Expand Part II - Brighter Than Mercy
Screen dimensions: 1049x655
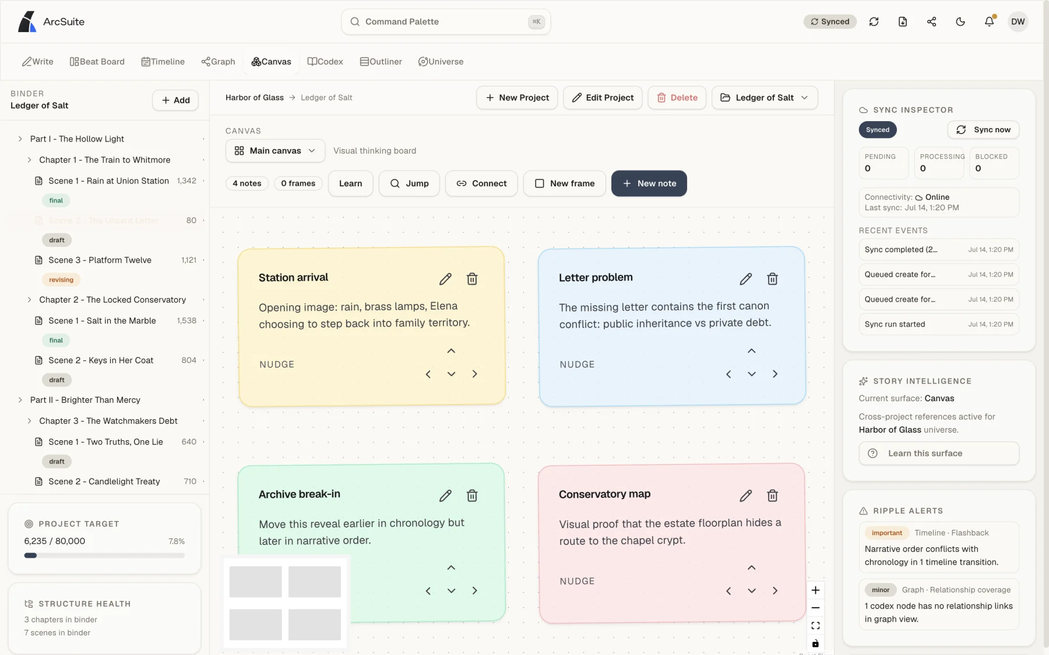click(x=20, y=399)
